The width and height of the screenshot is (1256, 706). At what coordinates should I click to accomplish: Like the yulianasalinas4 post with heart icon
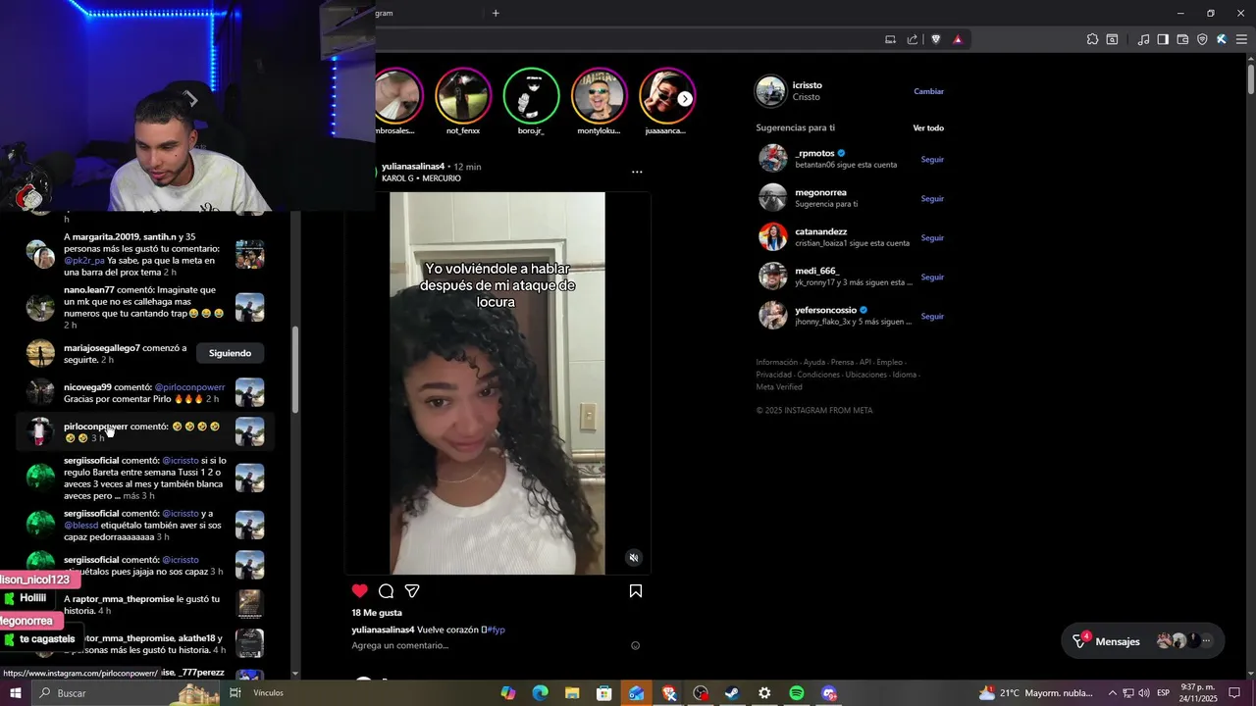(360, 590)
